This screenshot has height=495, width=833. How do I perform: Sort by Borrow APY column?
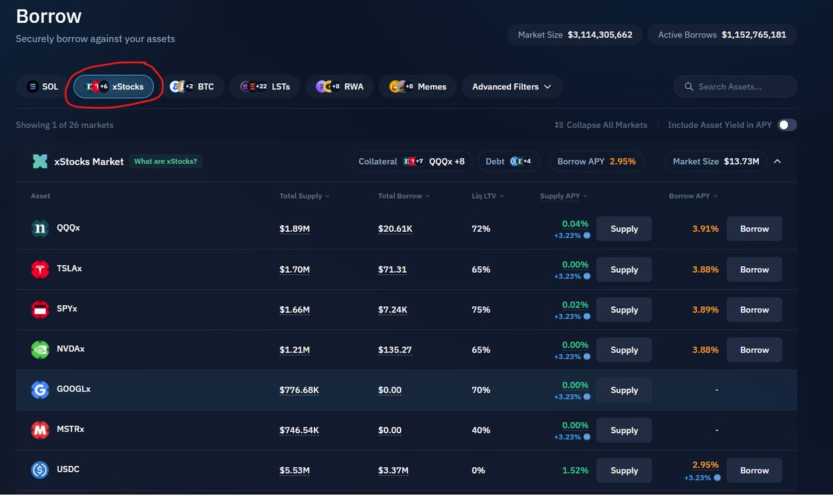(x=693, y=196)
